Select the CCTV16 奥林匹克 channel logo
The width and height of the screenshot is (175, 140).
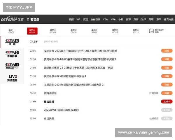[x=12, y=66]
